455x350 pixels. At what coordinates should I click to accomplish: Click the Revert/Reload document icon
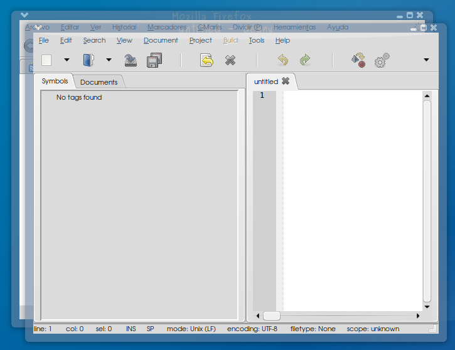point(206,60)
